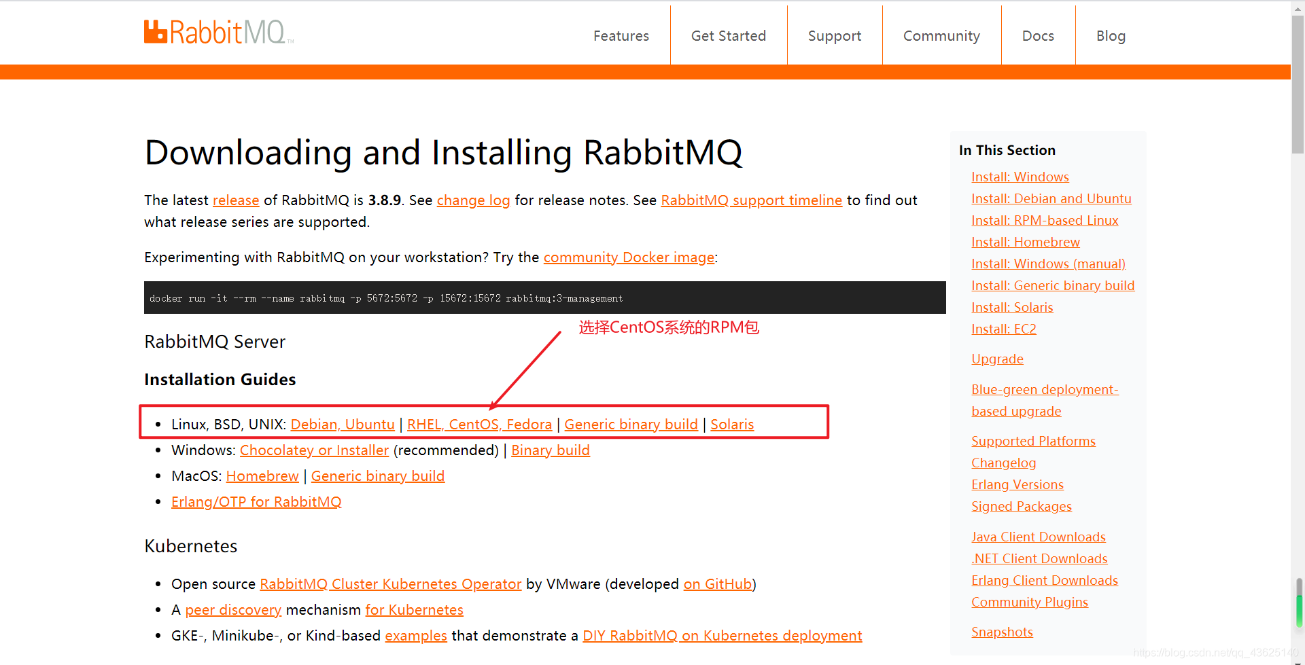This screenshot has height=665, width=1305.
Task: Open the 'examples' link
Action: tap(416, 636)
